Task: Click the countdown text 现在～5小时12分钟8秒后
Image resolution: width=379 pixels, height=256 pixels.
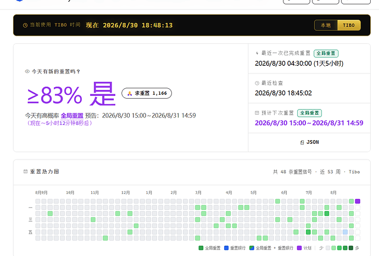Action: point(59,123)
